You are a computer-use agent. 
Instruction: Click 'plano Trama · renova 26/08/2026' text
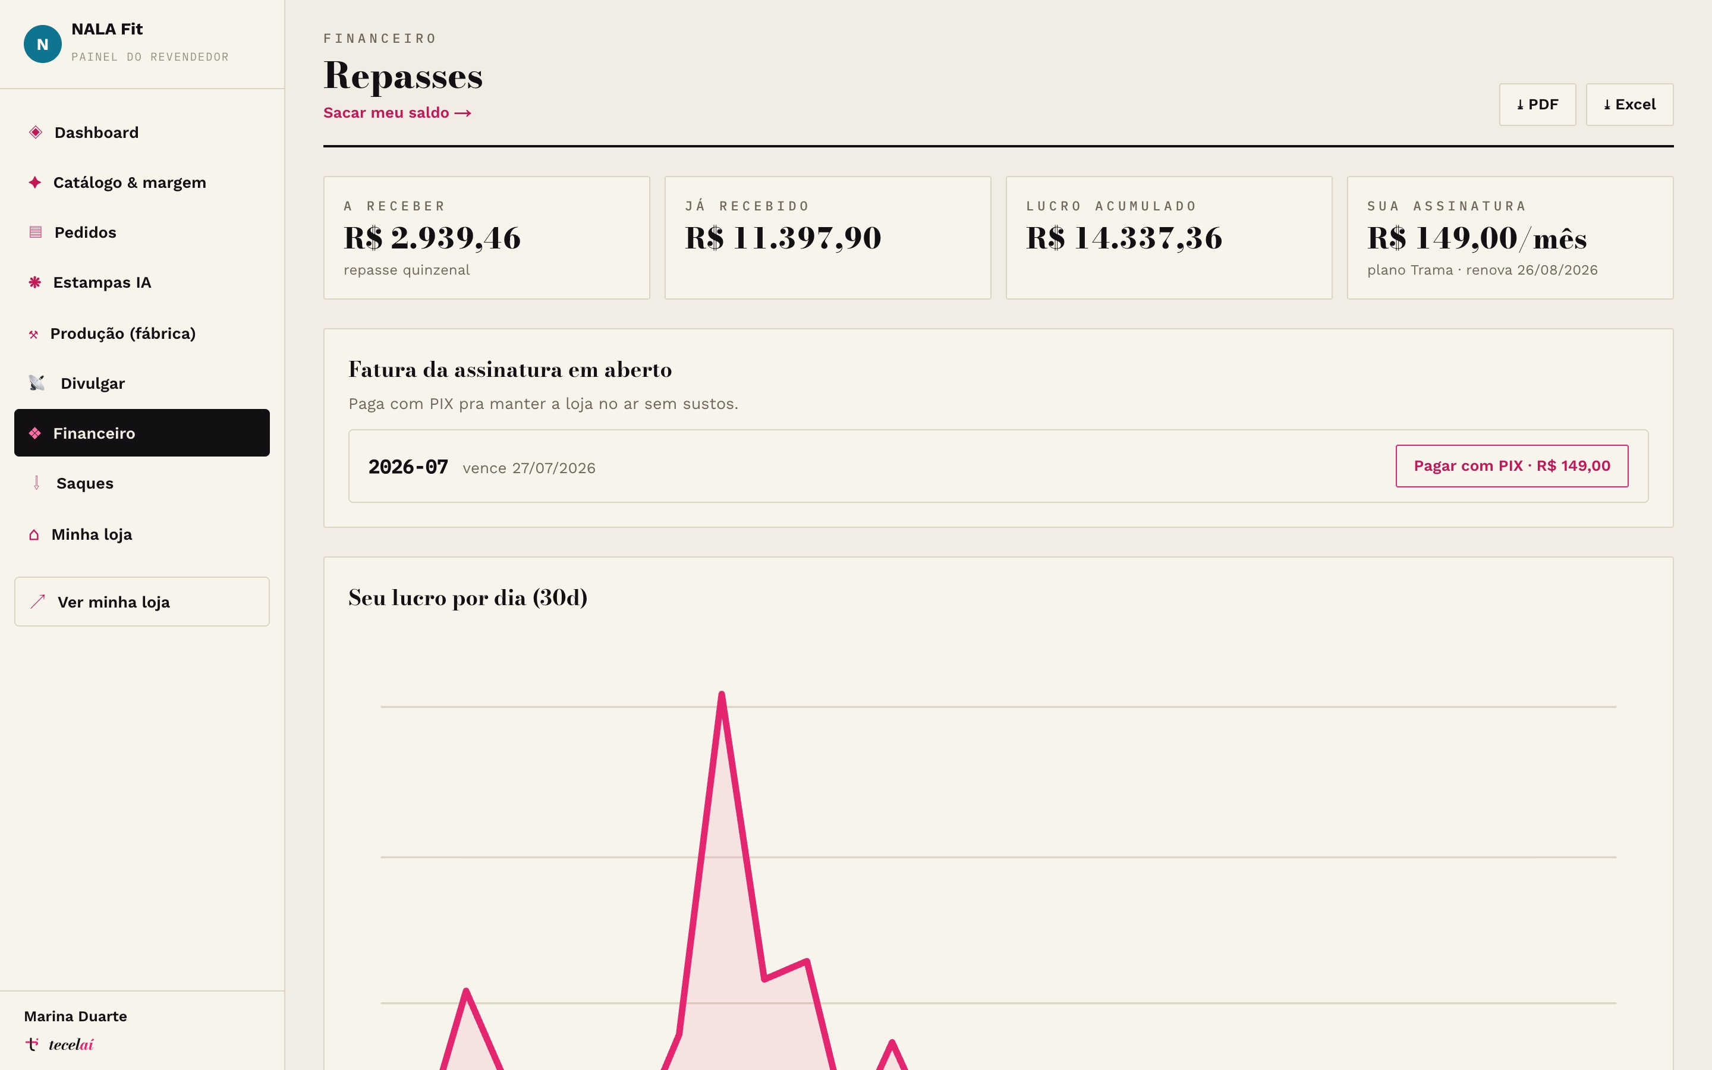(1482, 270)
